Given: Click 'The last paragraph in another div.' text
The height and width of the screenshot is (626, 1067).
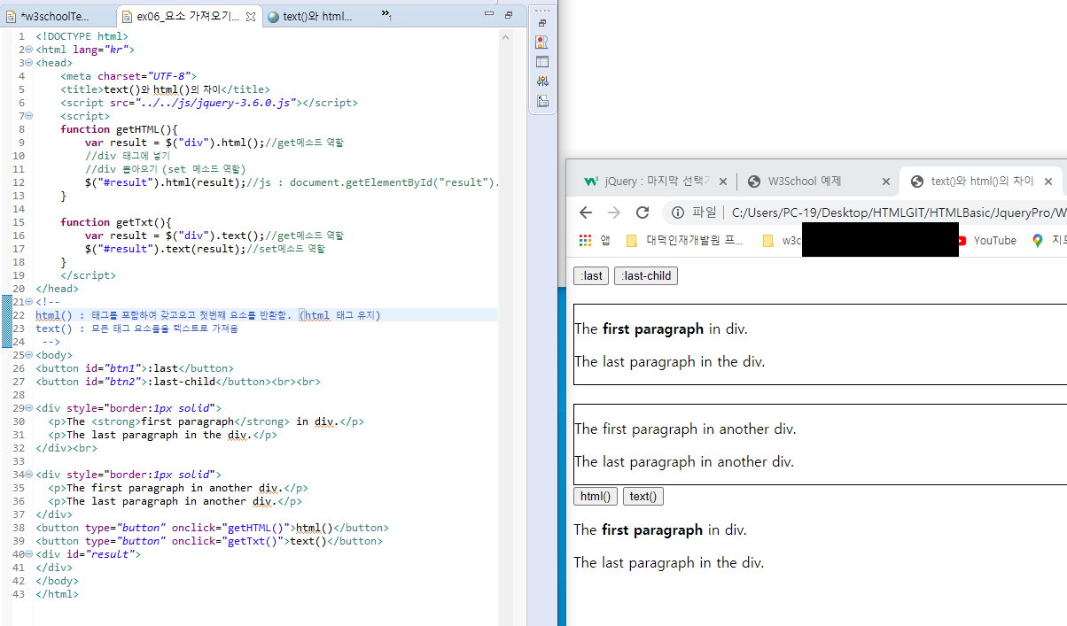Looking at the screenshot, I should pos(684,462).
